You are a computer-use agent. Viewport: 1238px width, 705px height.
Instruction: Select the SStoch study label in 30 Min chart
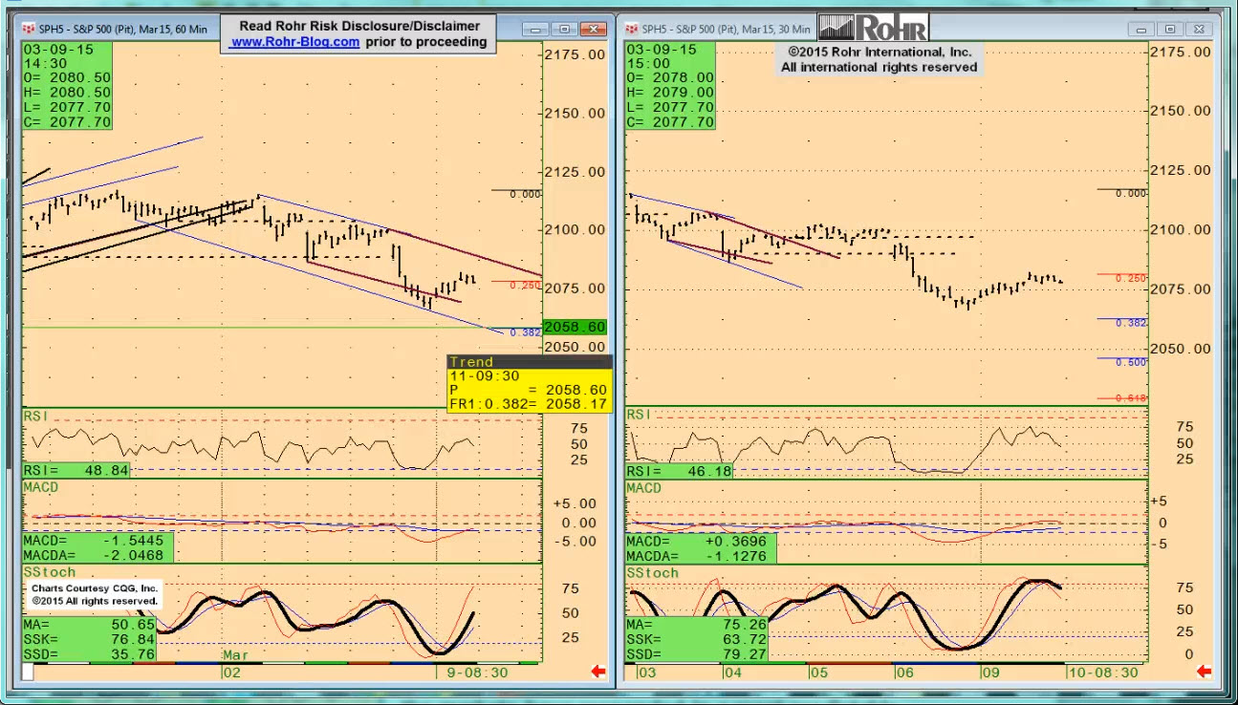652,572
